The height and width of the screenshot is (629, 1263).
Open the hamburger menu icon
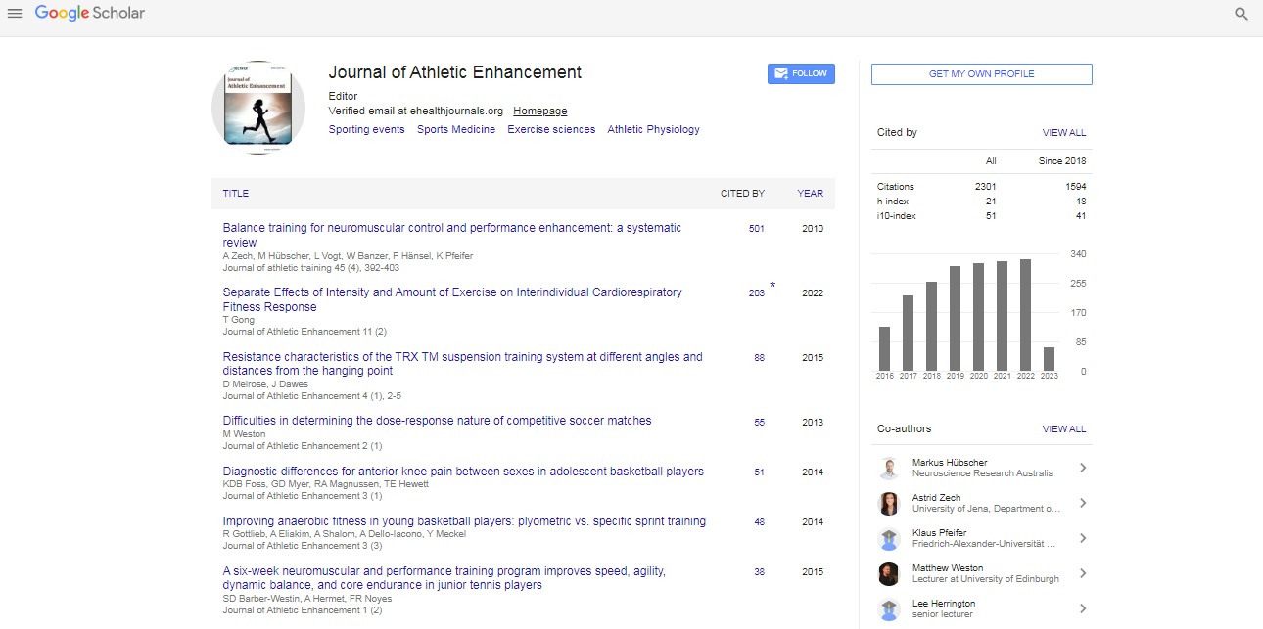pos(15,14)
